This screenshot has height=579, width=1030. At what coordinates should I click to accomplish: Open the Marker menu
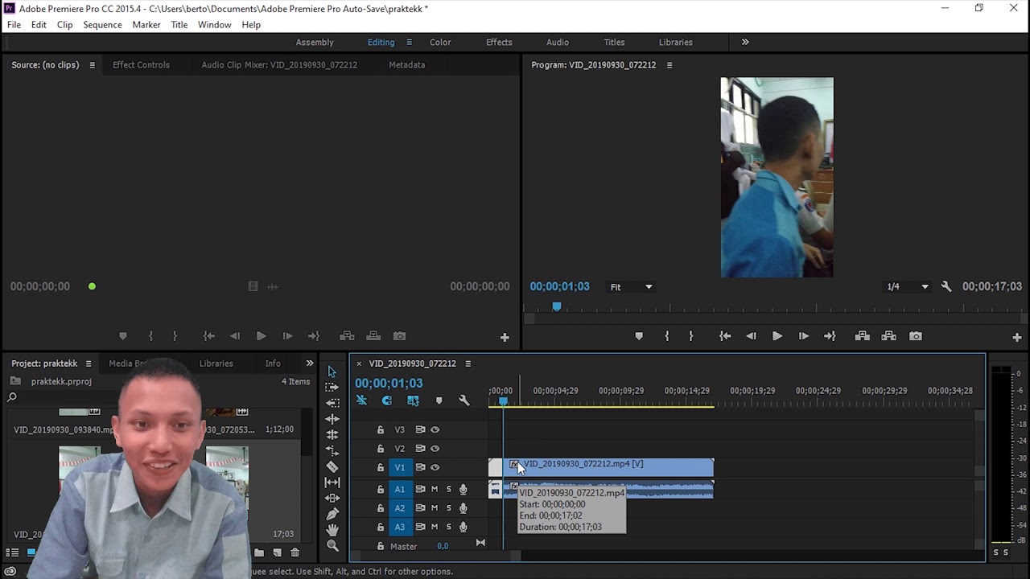point(146,25)
